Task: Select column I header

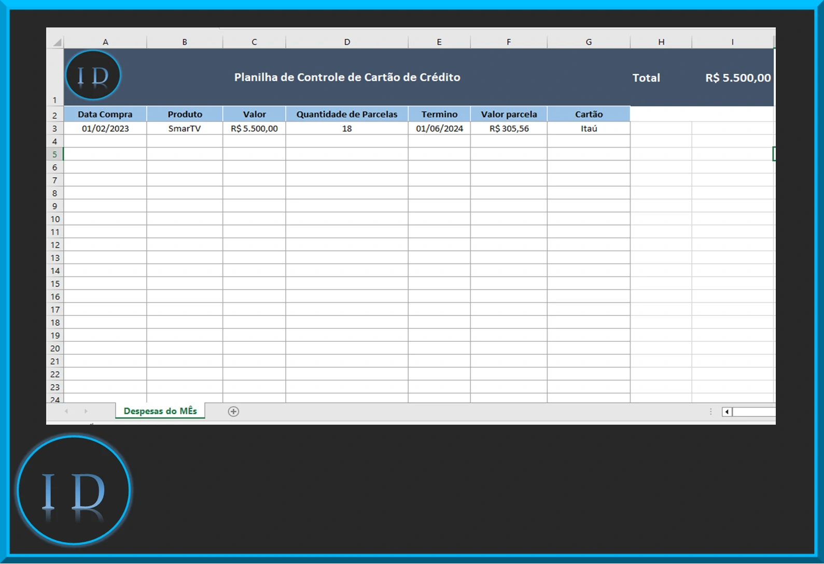Action: coord(732,42)
